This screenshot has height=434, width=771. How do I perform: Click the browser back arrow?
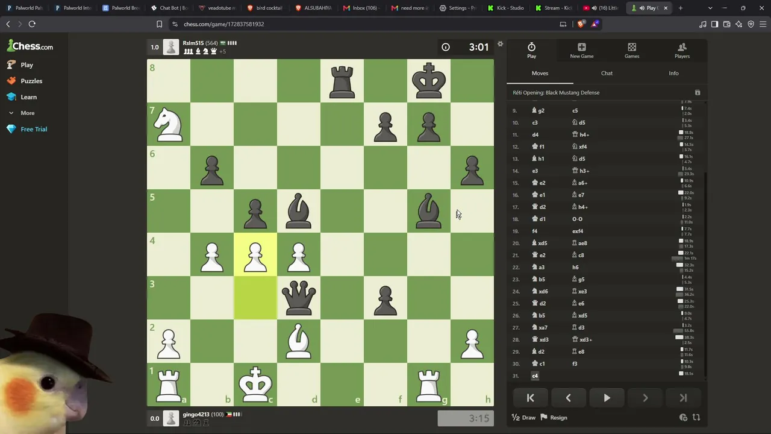click(8, 24)
